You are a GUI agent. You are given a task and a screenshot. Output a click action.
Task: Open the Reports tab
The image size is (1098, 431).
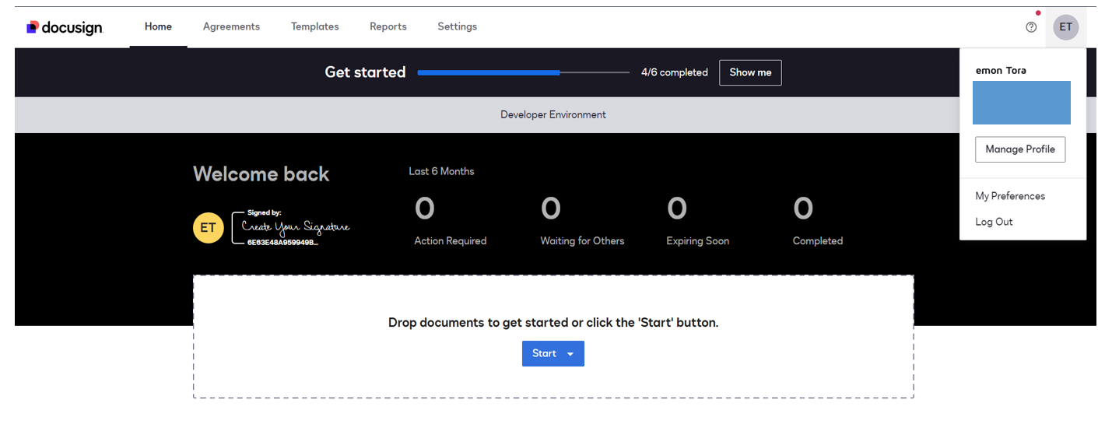388,26
